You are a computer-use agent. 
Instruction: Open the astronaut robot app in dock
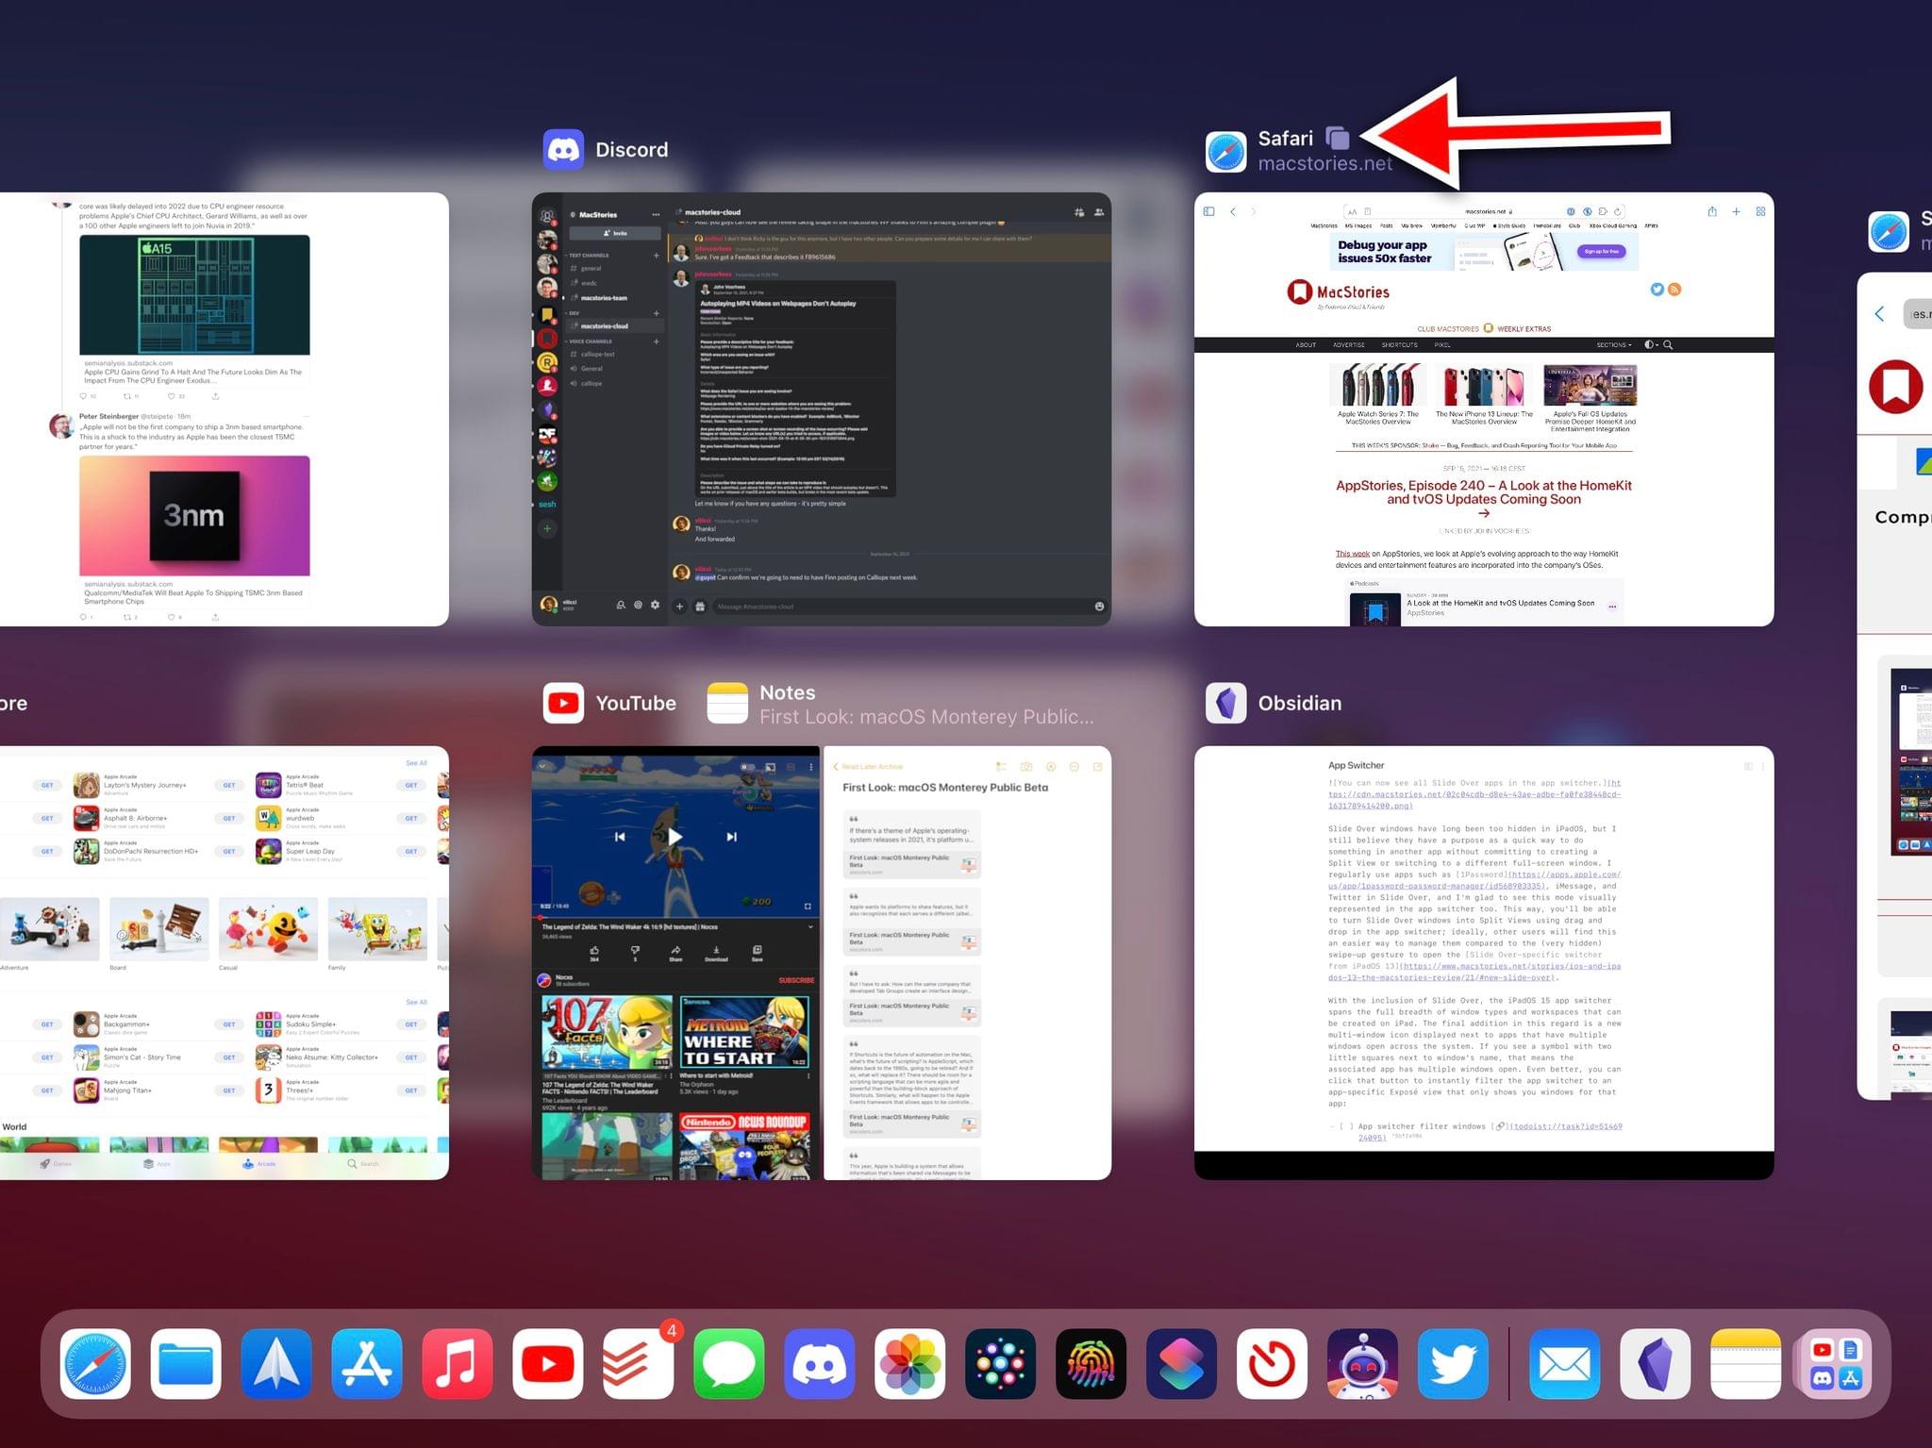[1362, 1363]
